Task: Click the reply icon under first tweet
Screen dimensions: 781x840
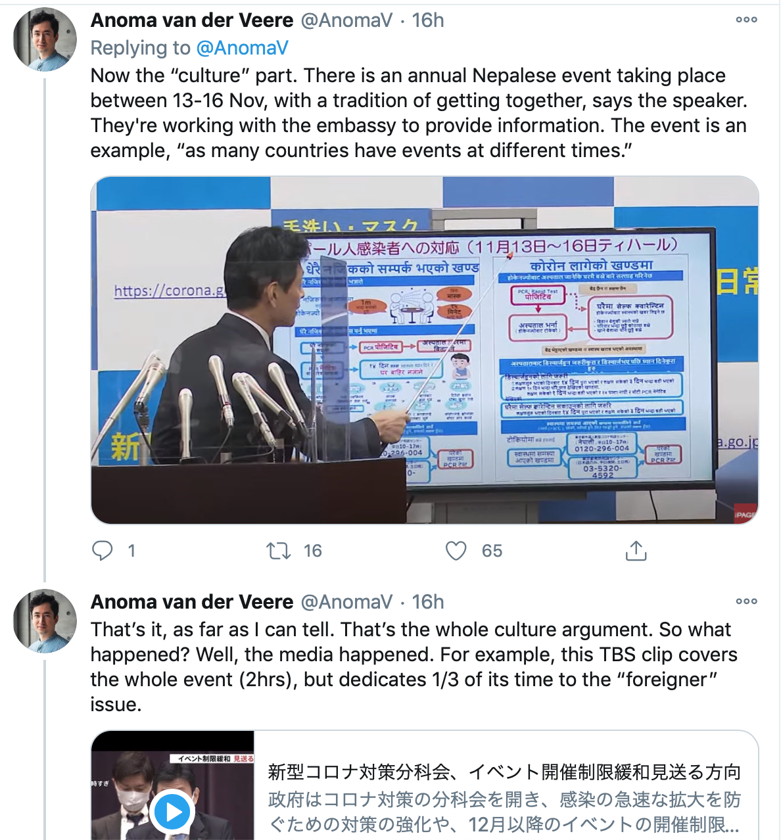Action: click(102, 550)
